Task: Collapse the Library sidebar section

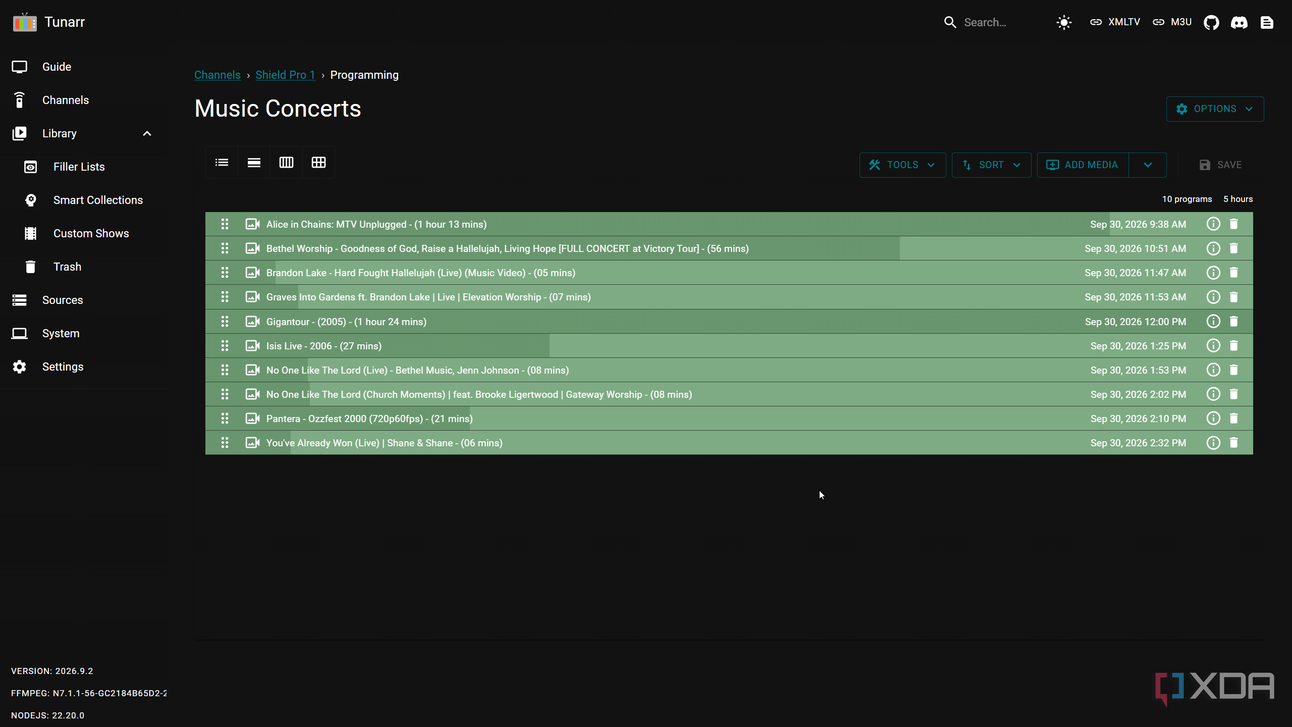Action: coord(147,133)
